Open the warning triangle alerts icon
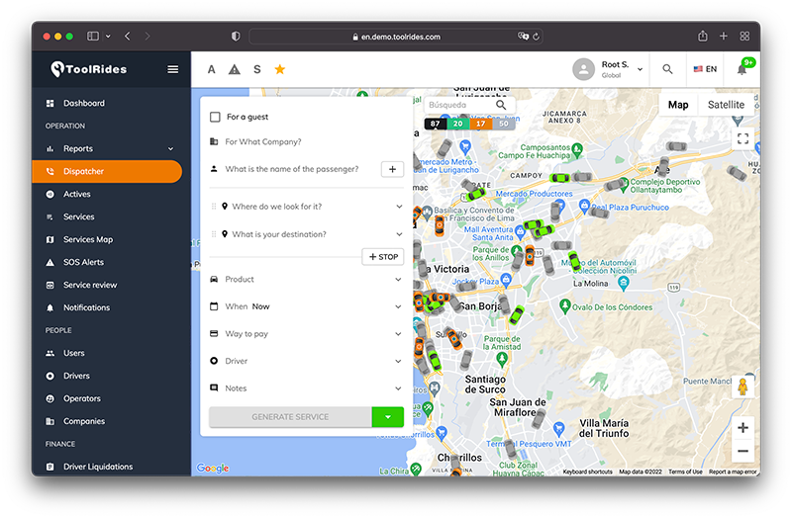The height and width of the screenshot is (518, 792). (x=235, y=69)
